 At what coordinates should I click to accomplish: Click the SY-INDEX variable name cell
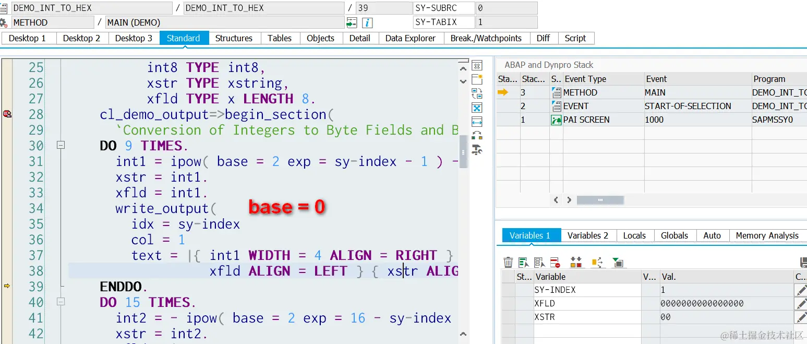coord(587,290)
